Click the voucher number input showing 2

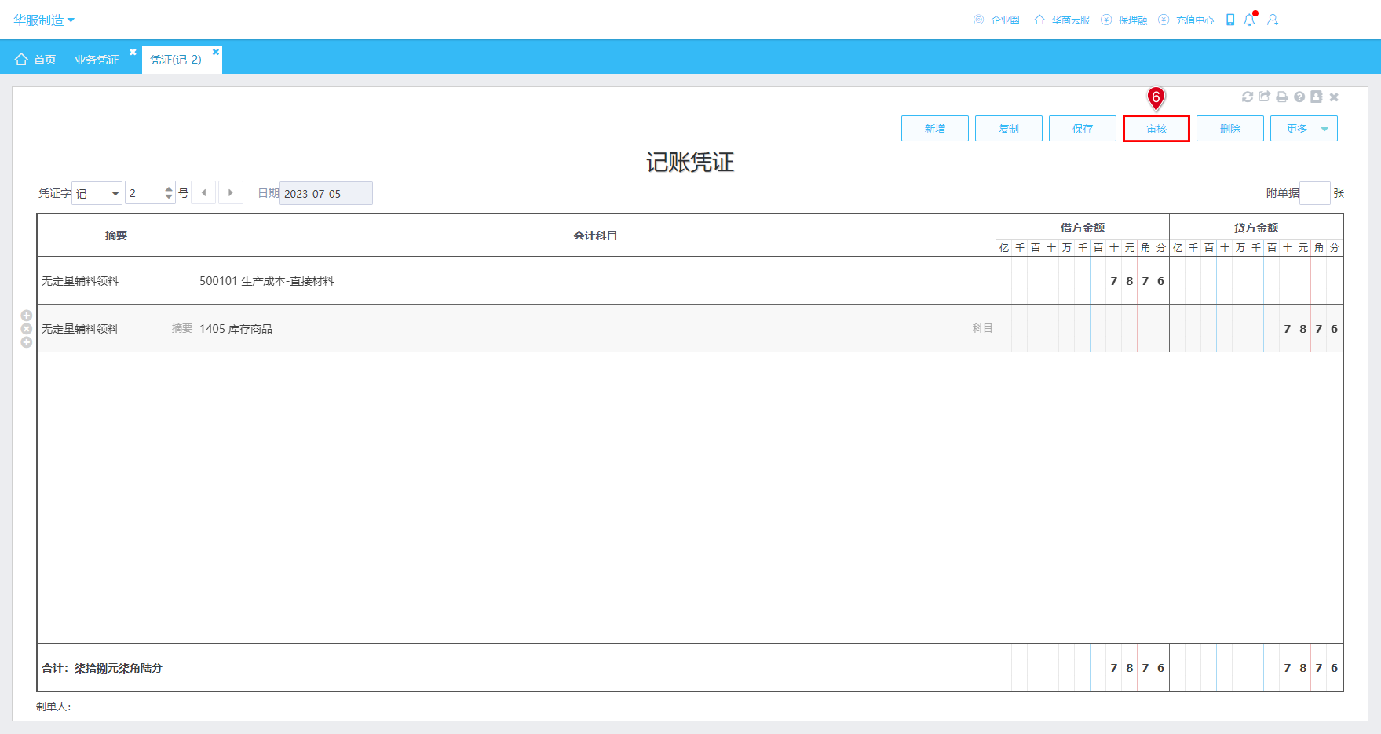(x=144, y=193)
